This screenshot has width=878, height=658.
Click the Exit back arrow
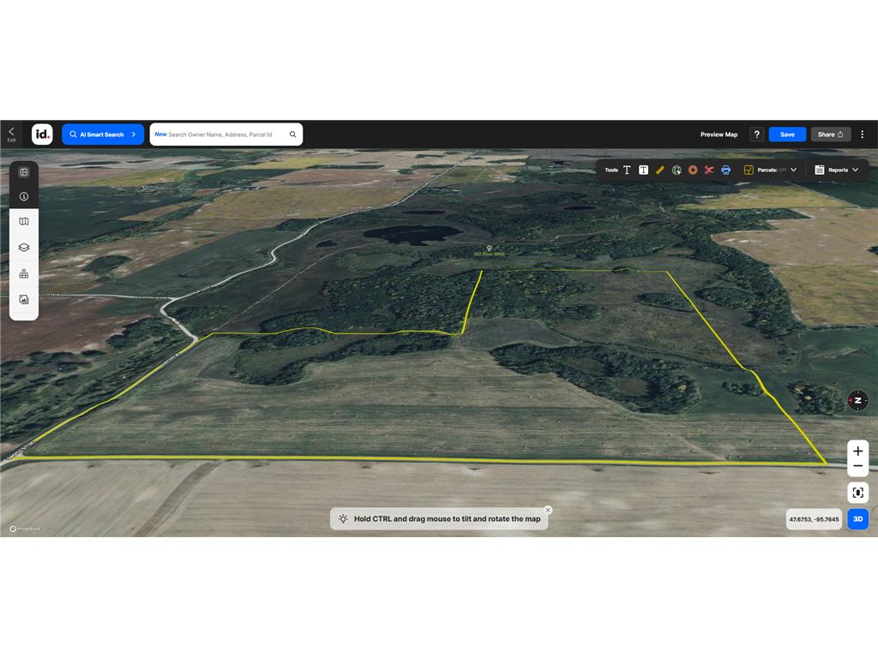click(x=11, y=134)
